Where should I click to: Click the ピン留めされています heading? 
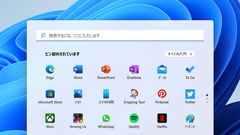coord(62,54)
